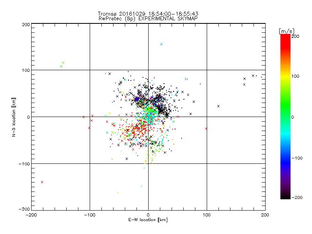The image size is (312, 234).
Task: Select the isolated red cross at bottom-left
Action: [42, 182]
